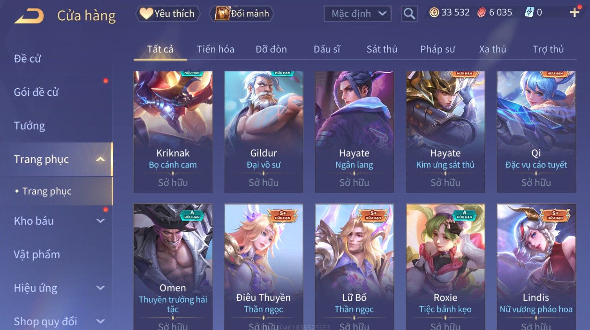Tap the plus icon to add currency

[574, 13]
